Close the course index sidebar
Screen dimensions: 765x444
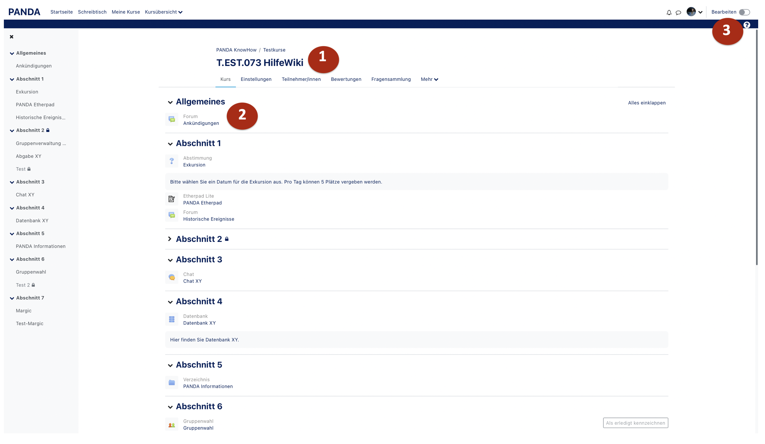[12, 37]
